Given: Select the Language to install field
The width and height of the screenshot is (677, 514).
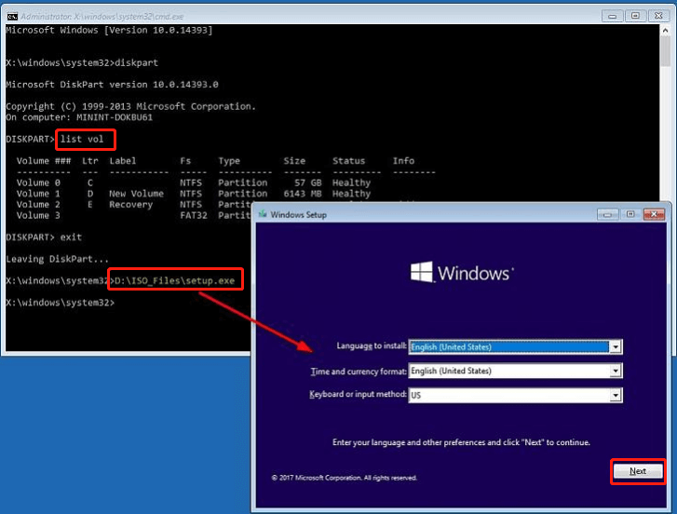Looking at the screenshot, I should 508,347.
